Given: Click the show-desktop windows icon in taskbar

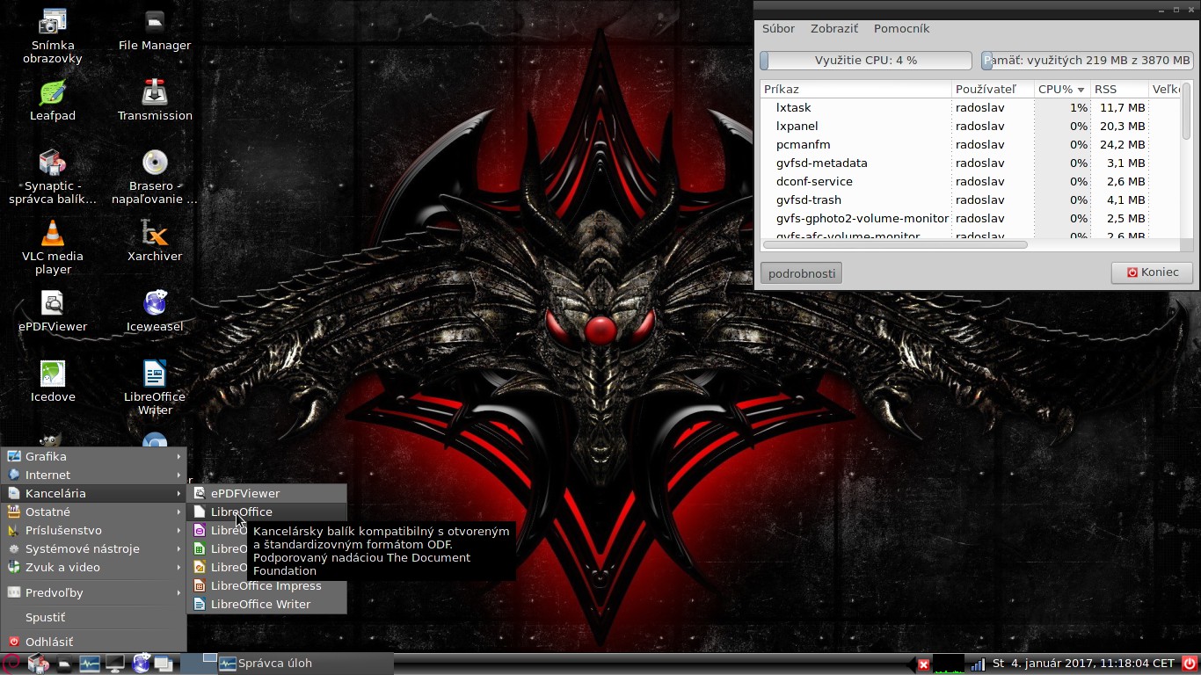Looking at the screenshot, I should (163, 664).
